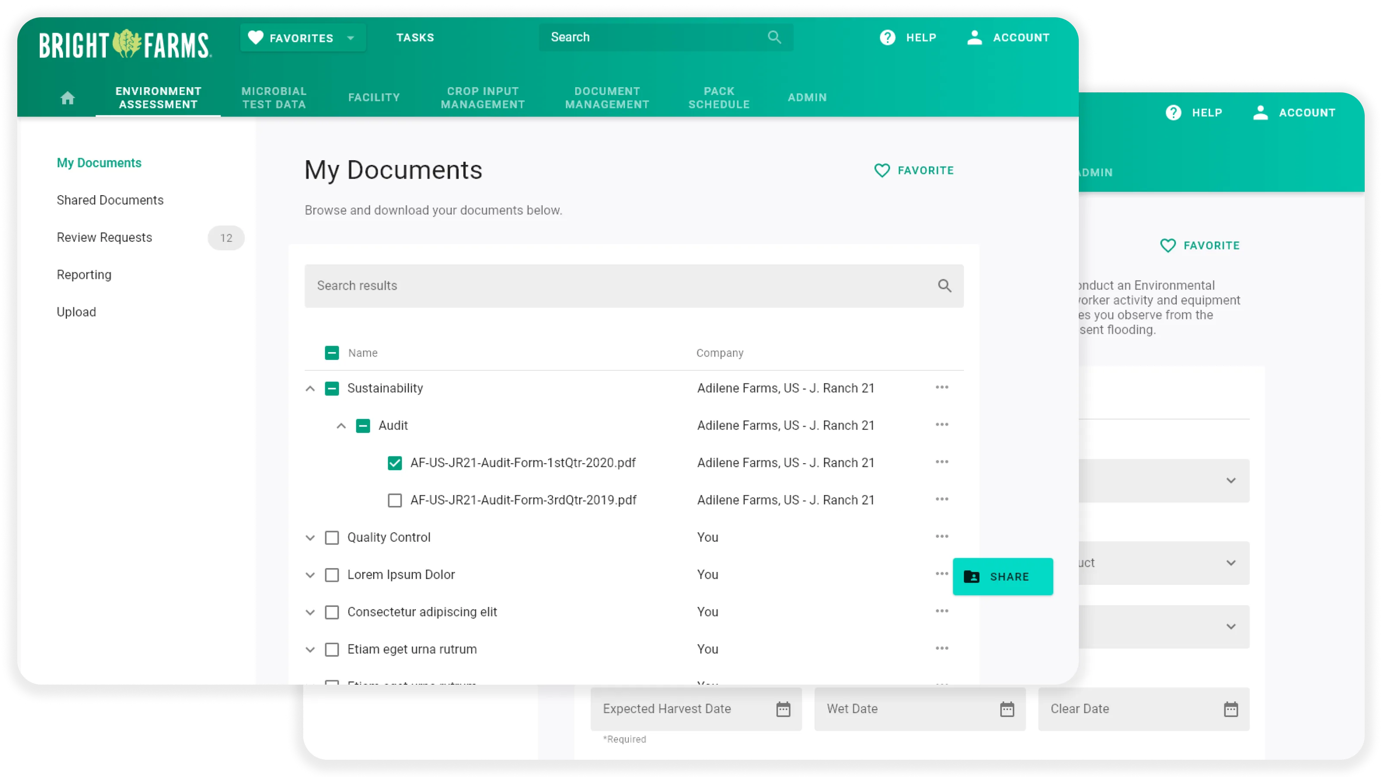Viewport: 1382px width, 777px height.
Task: Toggle the Sustainability folder checkbox
Action: [x=332, y=388]
